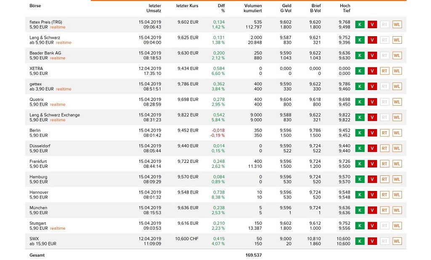Click RT button in Berlin row
This screenshot has width=431, height=260.
coord(384,133)
